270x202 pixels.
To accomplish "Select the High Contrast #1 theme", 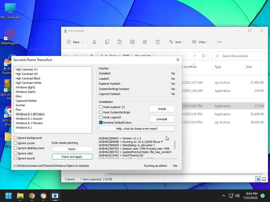I will pos(27,69).
